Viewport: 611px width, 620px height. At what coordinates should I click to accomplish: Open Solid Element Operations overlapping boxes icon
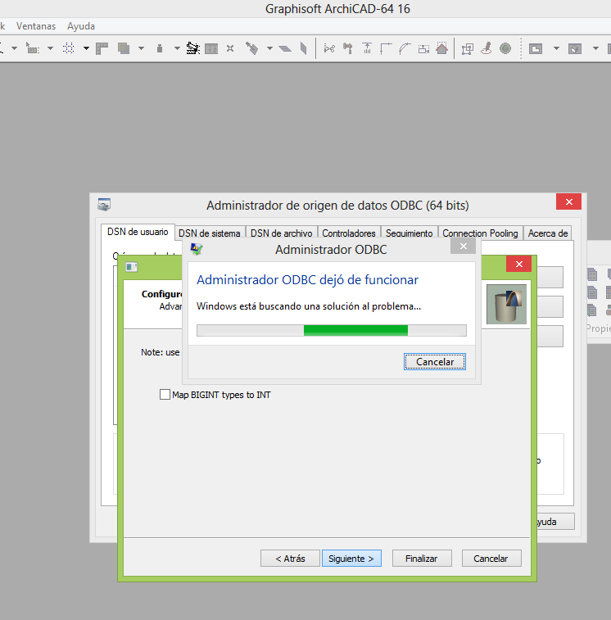coord(467,48)
